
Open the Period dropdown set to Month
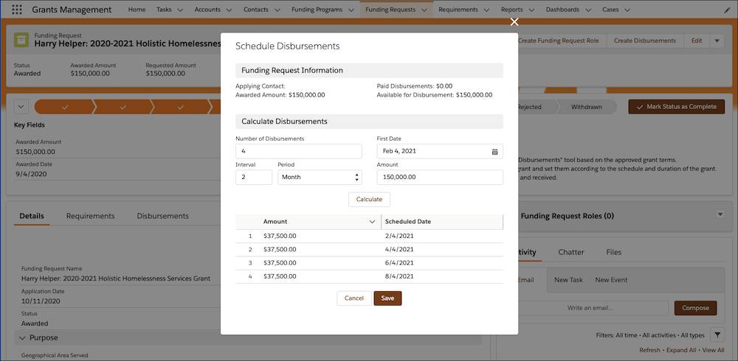(x=320, y=178)
